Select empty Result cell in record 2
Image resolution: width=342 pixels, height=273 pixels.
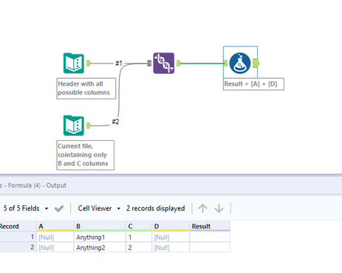tap(210, 247)
